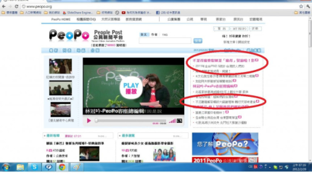Click the pink play button under the video

pyautogui.click(x=89, y=121)
